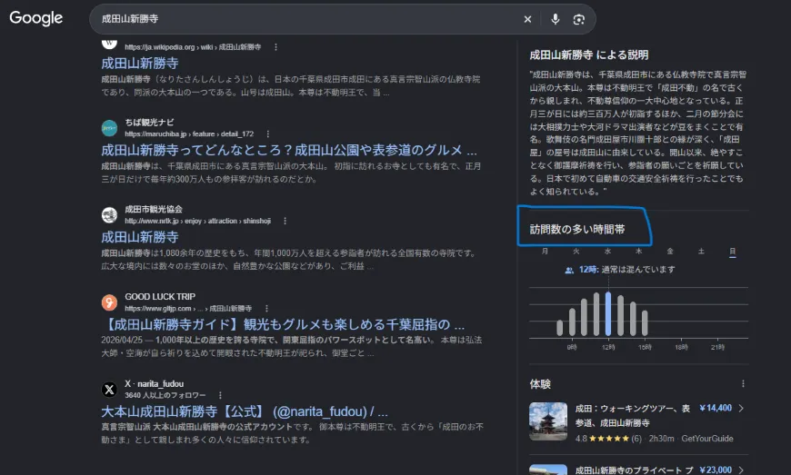Open 大本山成田山新勝寺【公式】 X result
This screenshot has width=791, height=475.
point(245,411)
